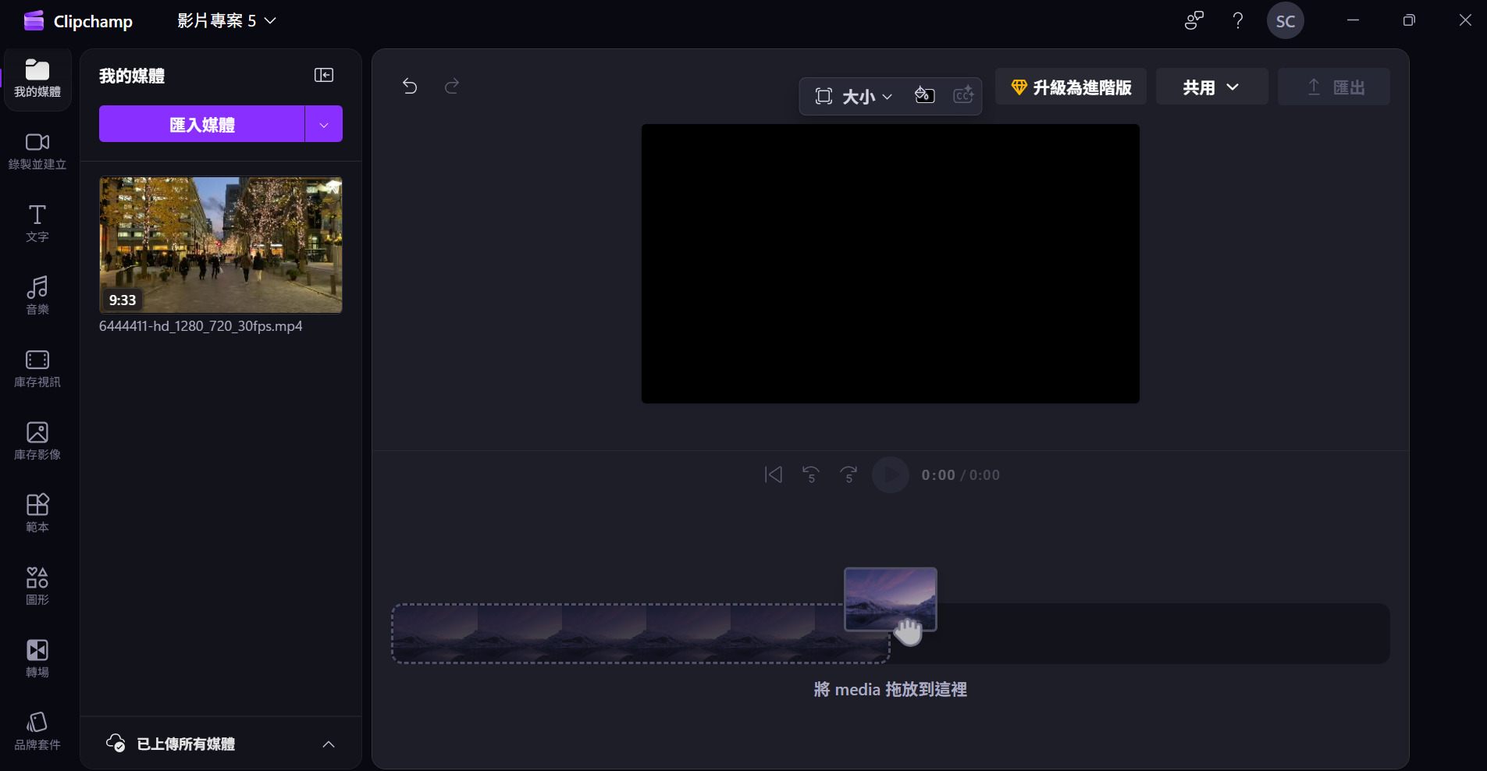Image resolution: width=1487 pixels, height=771 pixels.
Task: Open the Help menu
Action: point(1237,20)
